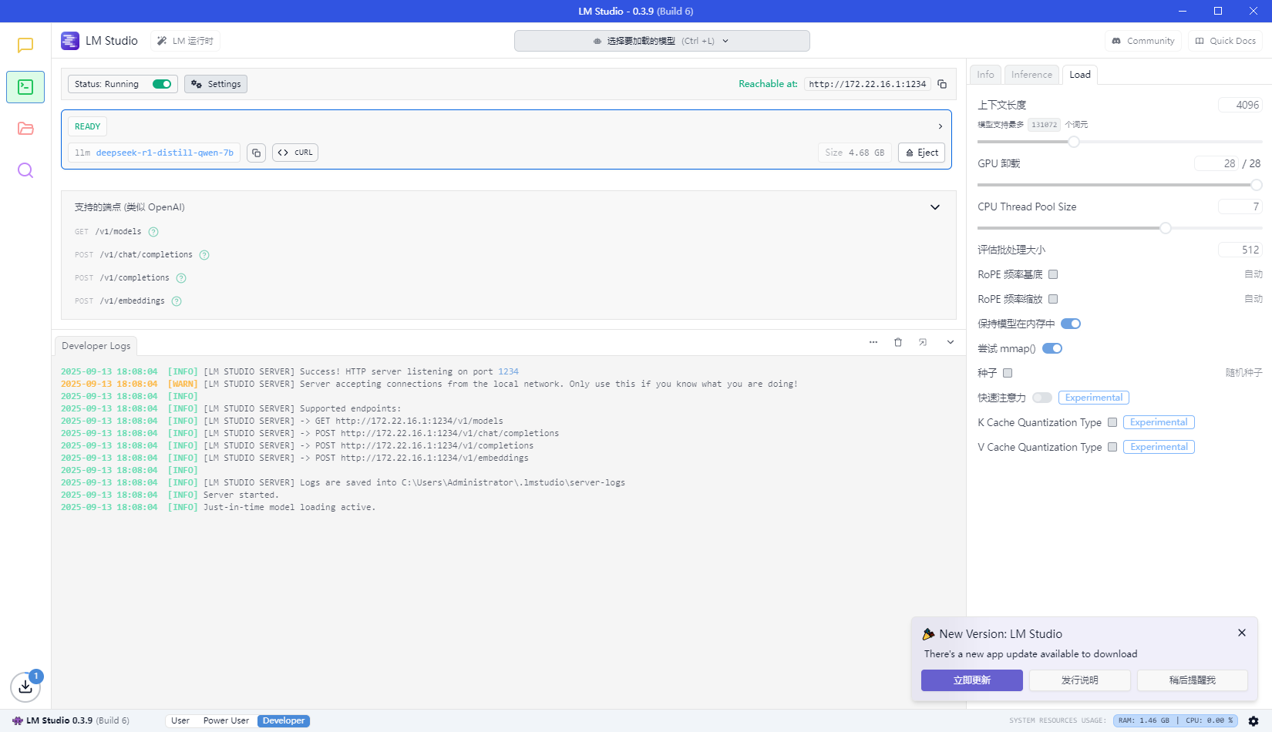
Task: Click the CPU usage indicator
Action: 1209,721
